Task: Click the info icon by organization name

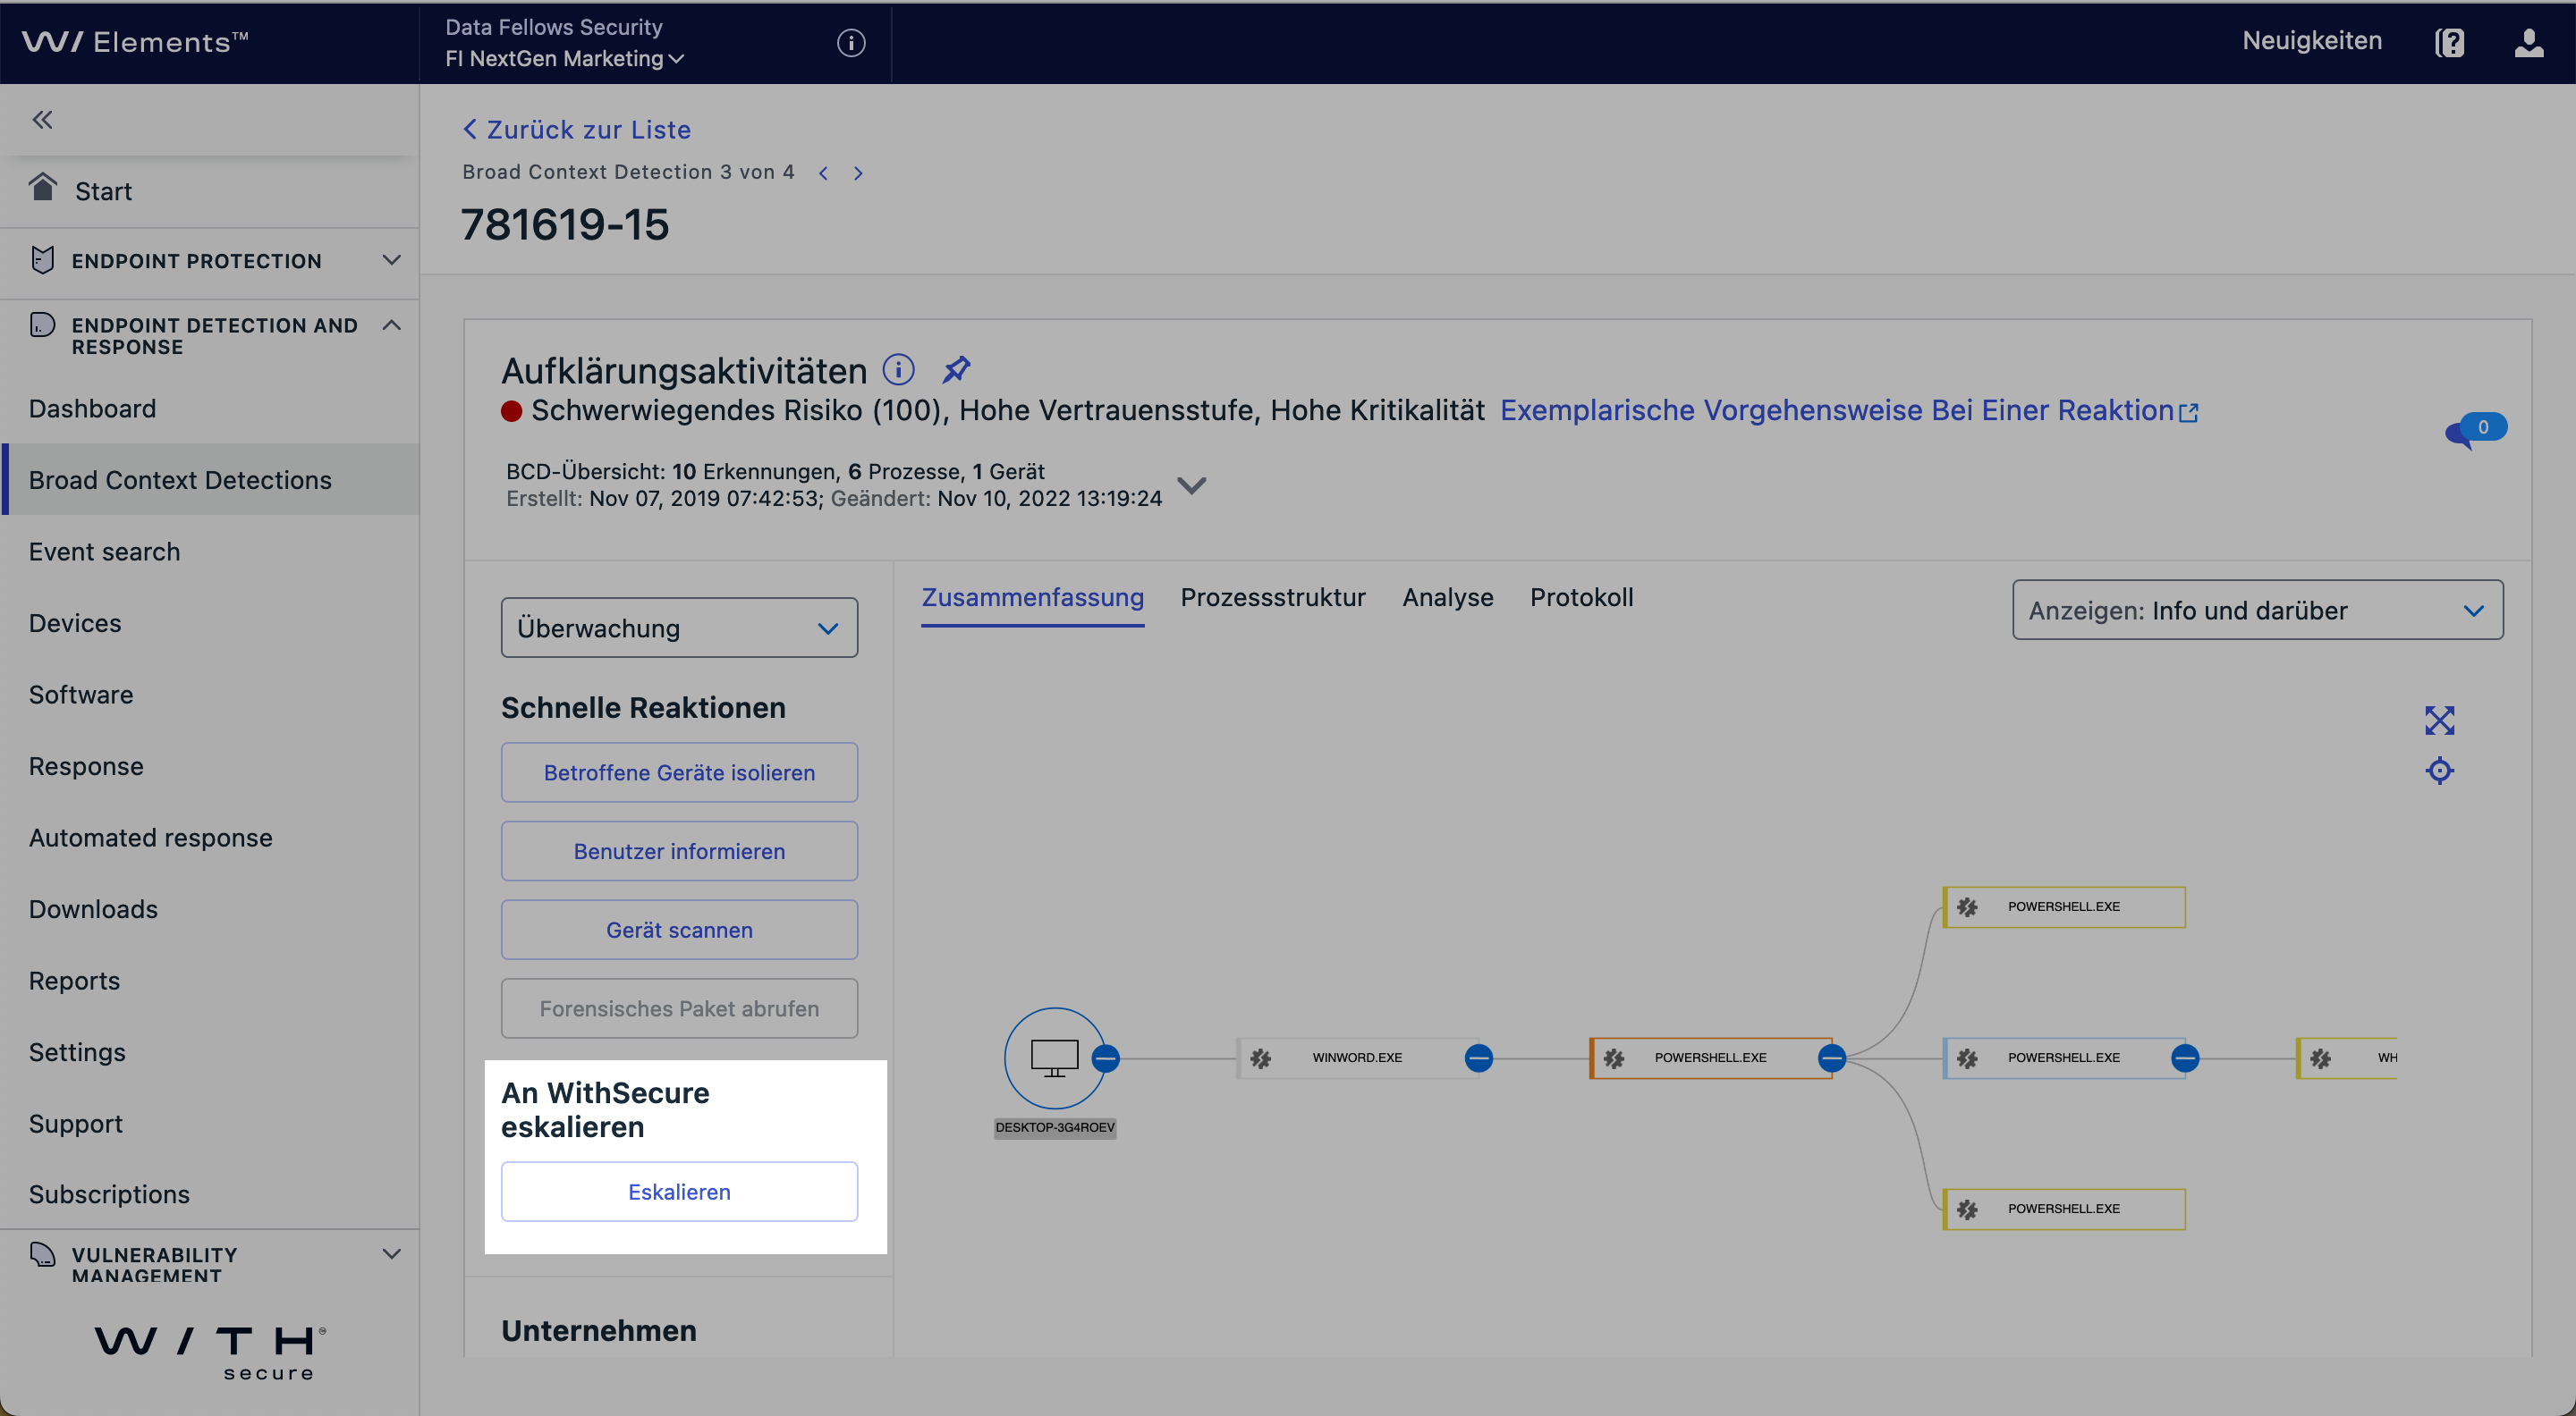Action: tap(850, 42)
